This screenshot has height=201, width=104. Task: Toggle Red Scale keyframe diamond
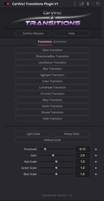(96, 162)
